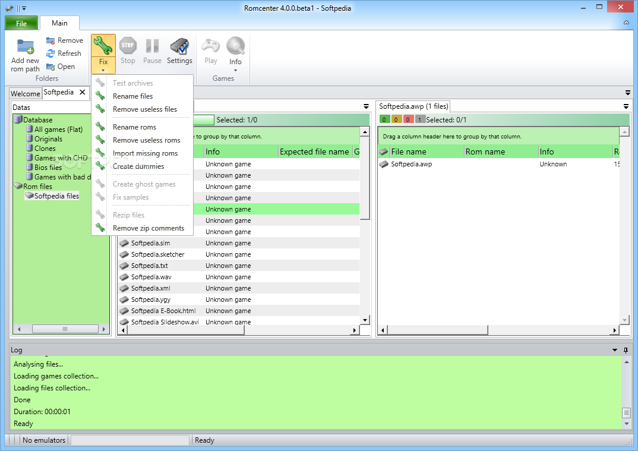Select Originals in the Datas tree
Image resolution: width=638 pixels, height=451 pixels.
click(48, 139)
